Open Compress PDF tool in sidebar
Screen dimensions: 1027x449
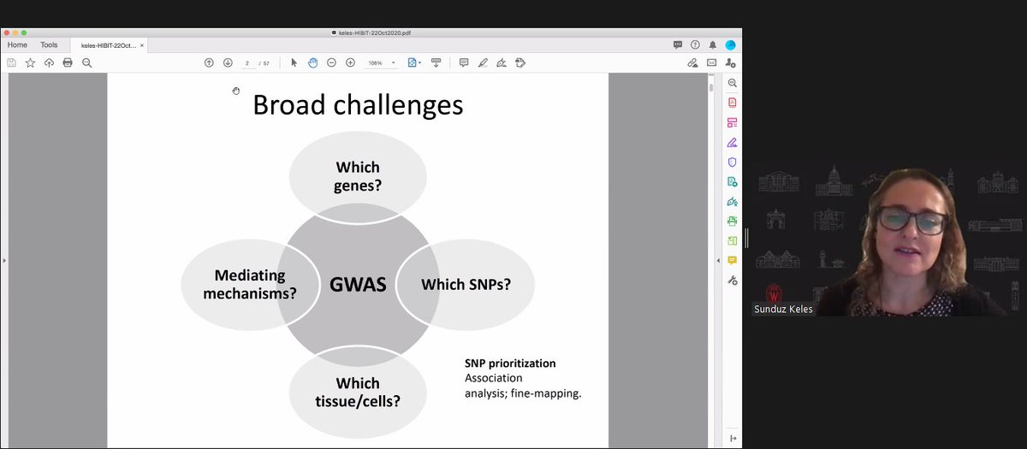[x=732, y=240]
